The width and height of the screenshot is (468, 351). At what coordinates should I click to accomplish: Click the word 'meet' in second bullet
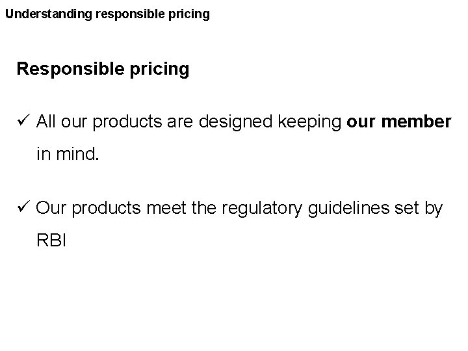(166, 208)
